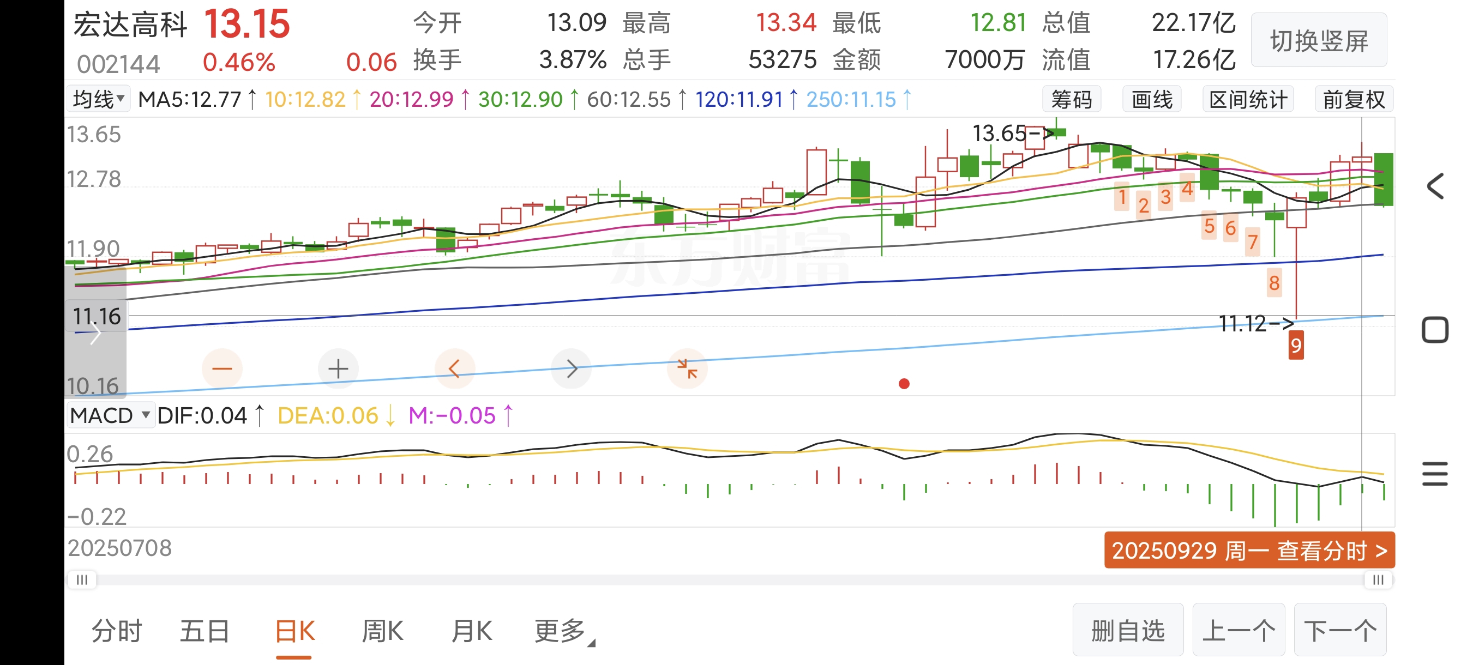Grab left handle of date range slider
The height and width of the screenshot is (665, 1479).
pyautogui.click(x=82, y=579)
